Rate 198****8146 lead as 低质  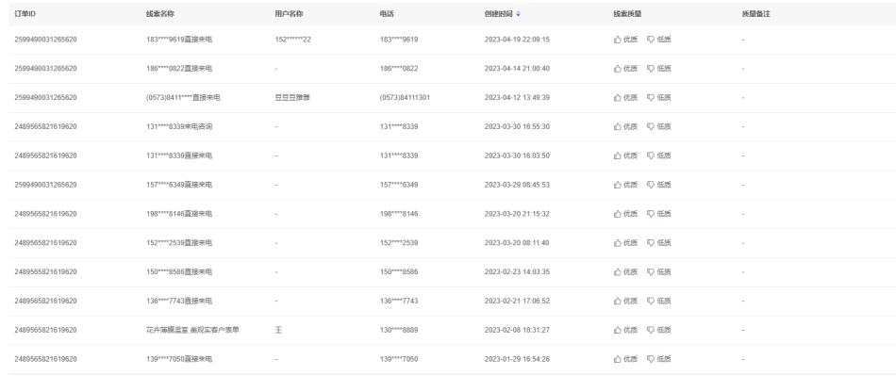pyautogui.click(x=659, y=214)
